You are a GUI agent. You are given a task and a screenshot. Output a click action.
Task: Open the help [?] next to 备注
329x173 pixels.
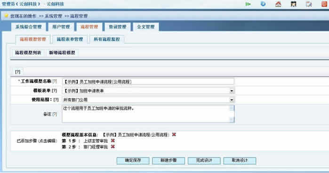pyautogui.click(x=55, y=114)
